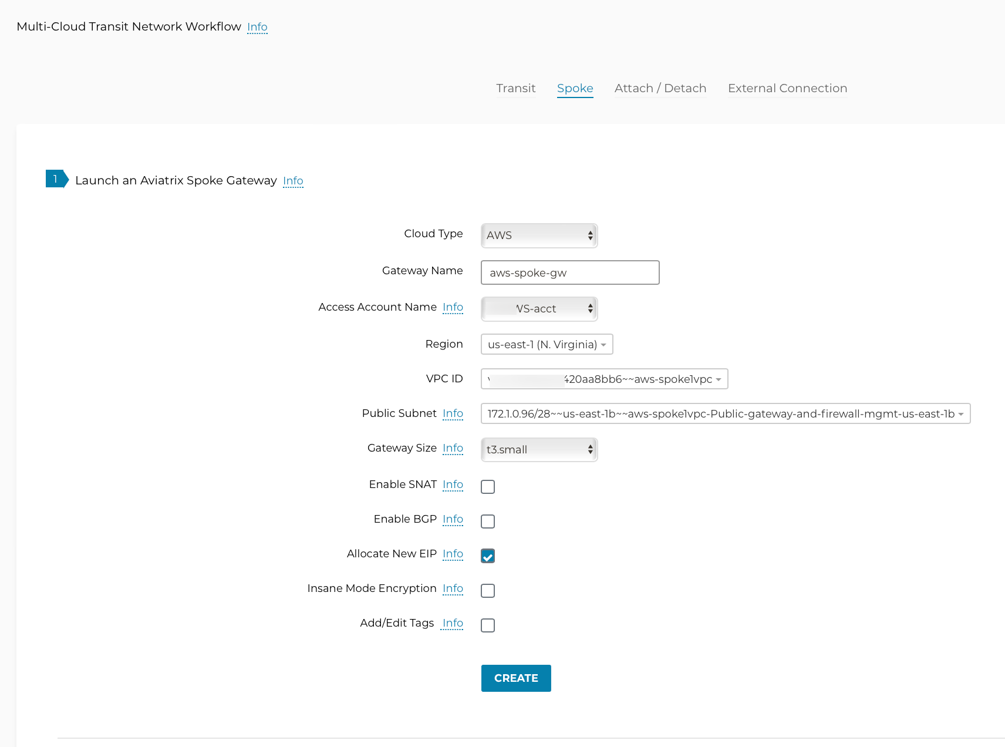Open the Cloud Type dropdown
1005x747 pixels.
[539, 235]
